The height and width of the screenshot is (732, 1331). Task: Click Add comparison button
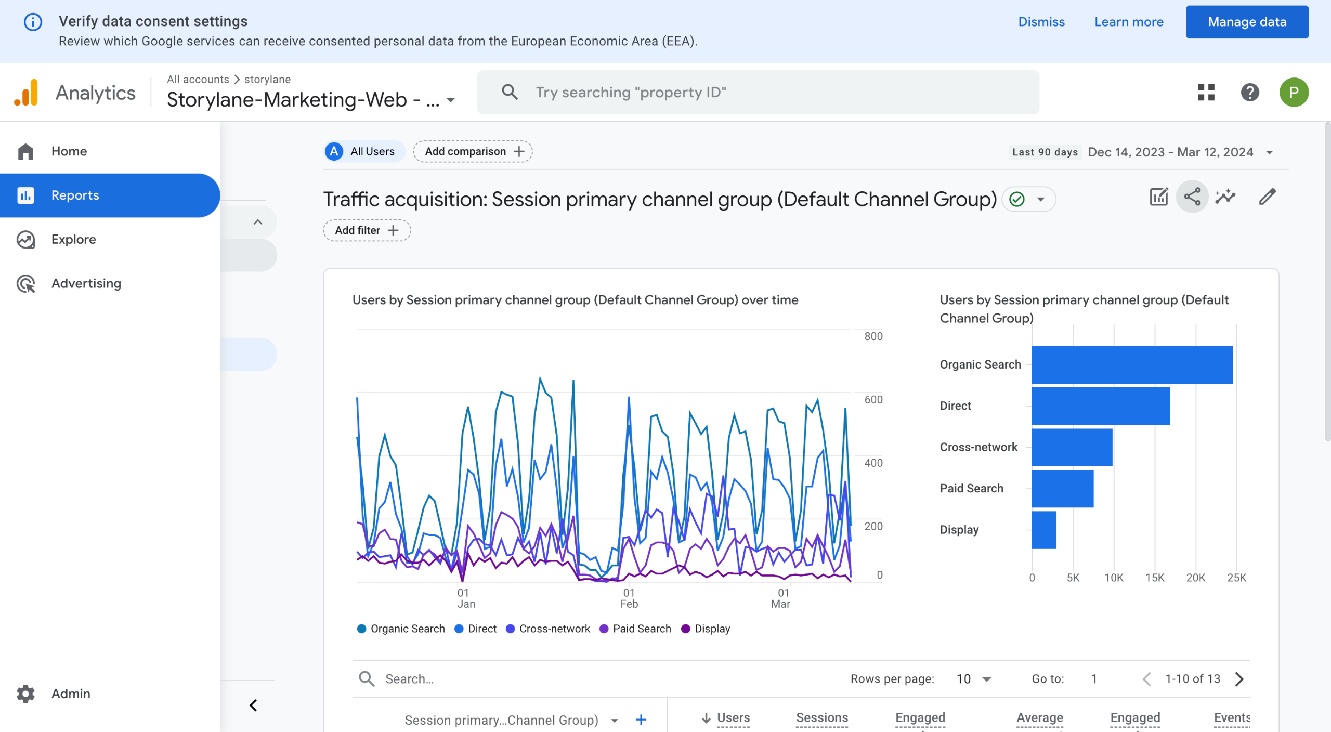click(x=473, y=151)
